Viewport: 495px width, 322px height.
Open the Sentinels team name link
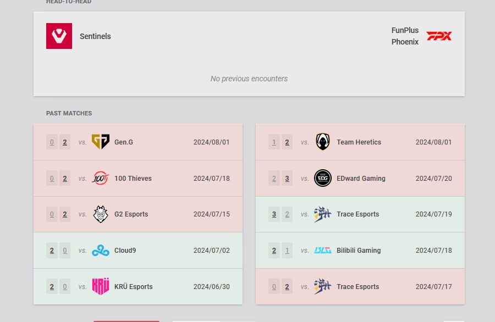(x=95, y=36)
